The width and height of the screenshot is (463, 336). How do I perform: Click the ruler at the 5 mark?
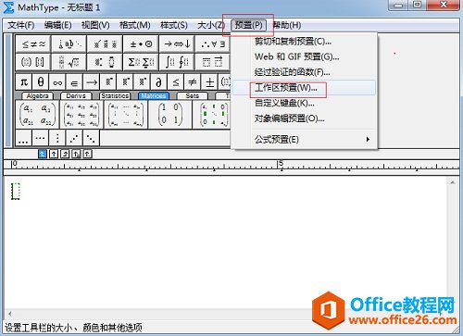point(281,164)
